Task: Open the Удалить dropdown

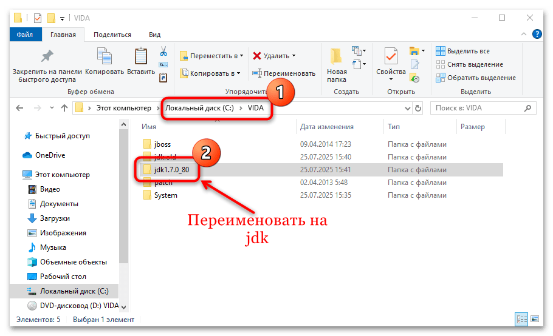Action: [x=274, y=56]
